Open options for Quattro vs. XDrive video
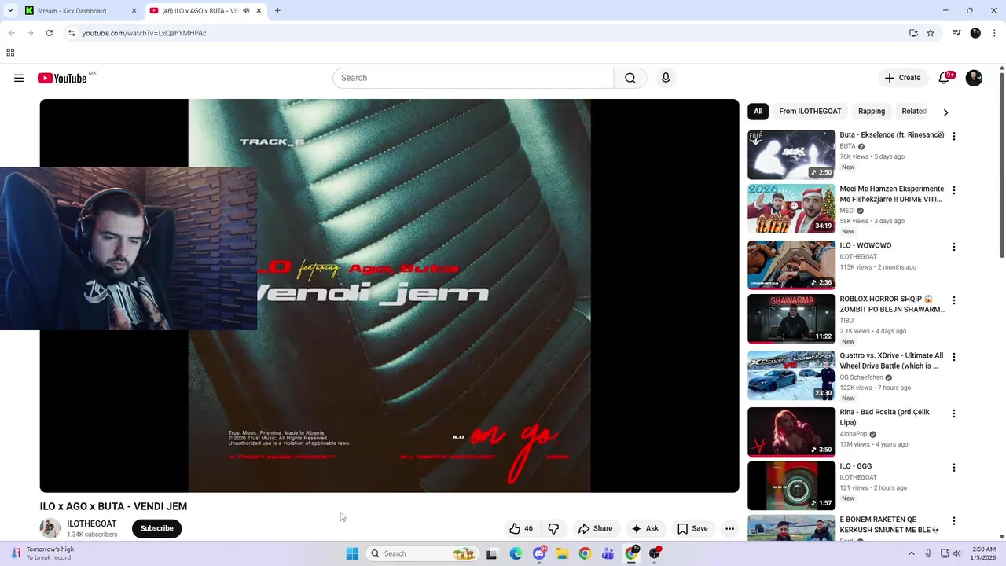1006x566 pixels. [954, 357]
